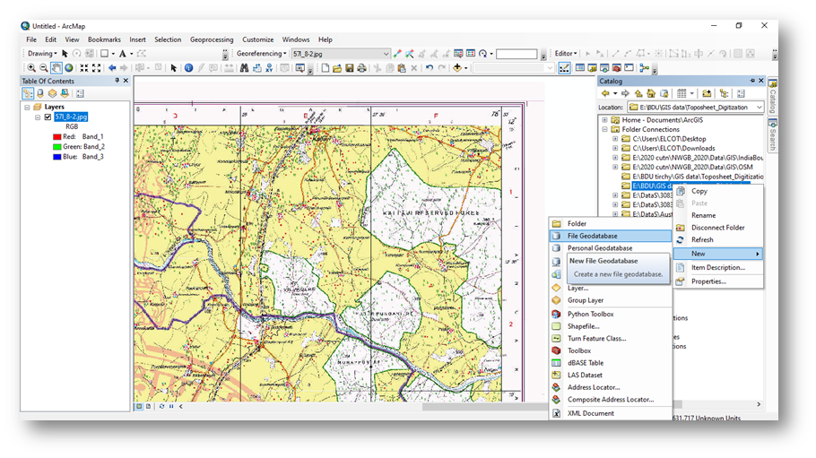
Task: Toggle Catalog contents tree panel icon
Action: tap(724, 94)
